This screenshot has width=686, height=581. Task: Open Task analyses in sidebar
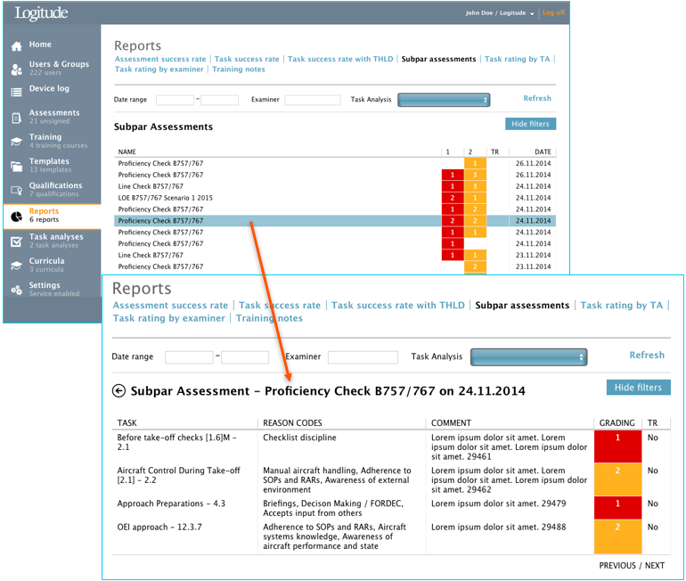point(52,241)
